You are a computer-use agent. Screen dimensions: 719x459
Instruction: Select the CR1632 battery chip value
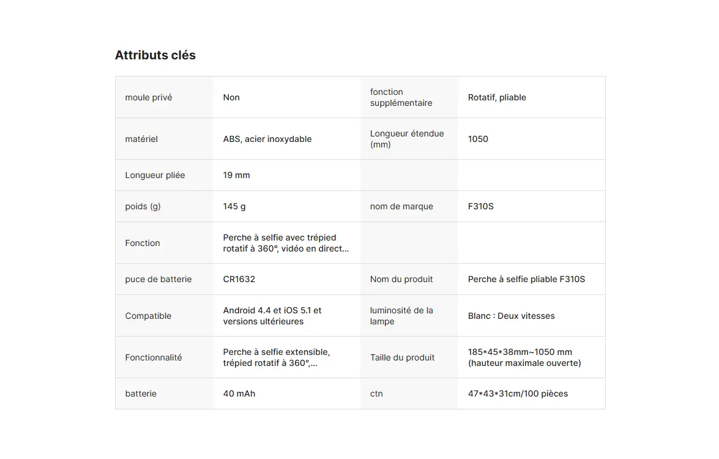[x=239, y=279]
